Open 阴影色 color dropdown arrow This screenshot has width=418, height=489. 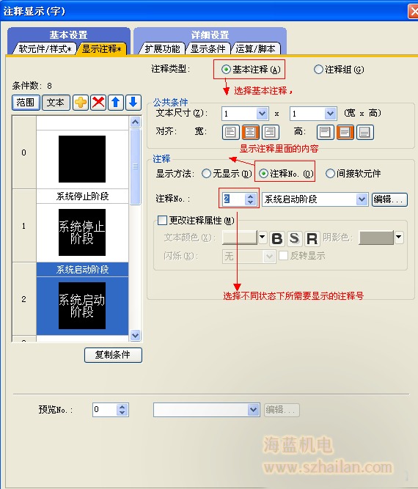(x=399, y=238)
